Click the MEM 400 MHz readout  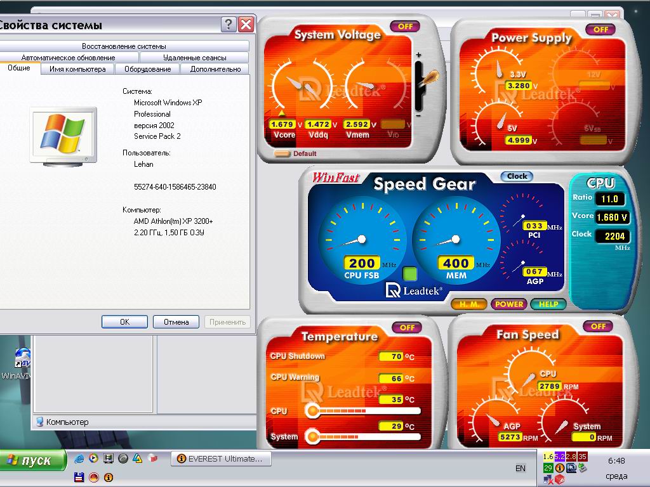coord(456,263)
